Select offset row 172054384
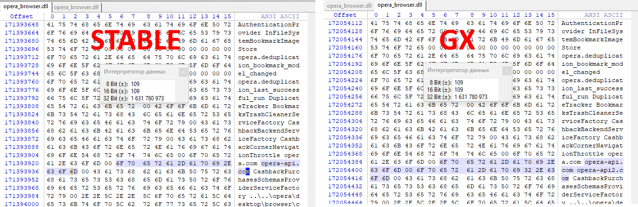Image resolution: width=638 pixels, height=207 pixels. 345,162
